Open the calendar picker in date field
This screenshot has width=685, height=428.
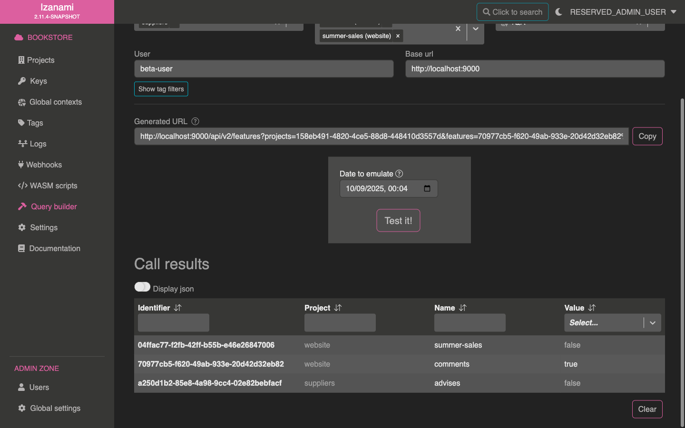coord(427,189)
